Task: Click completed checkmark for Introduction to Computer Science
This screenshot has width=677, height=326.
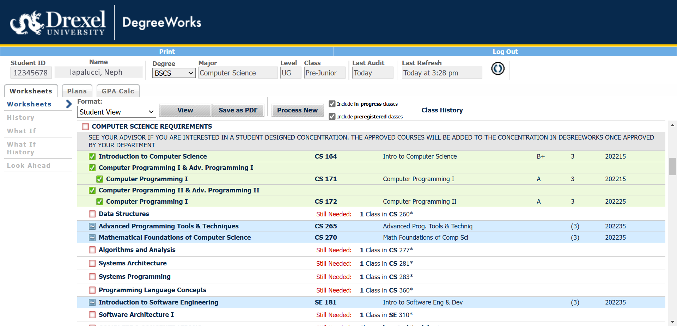Action: [x=92, y=156]
